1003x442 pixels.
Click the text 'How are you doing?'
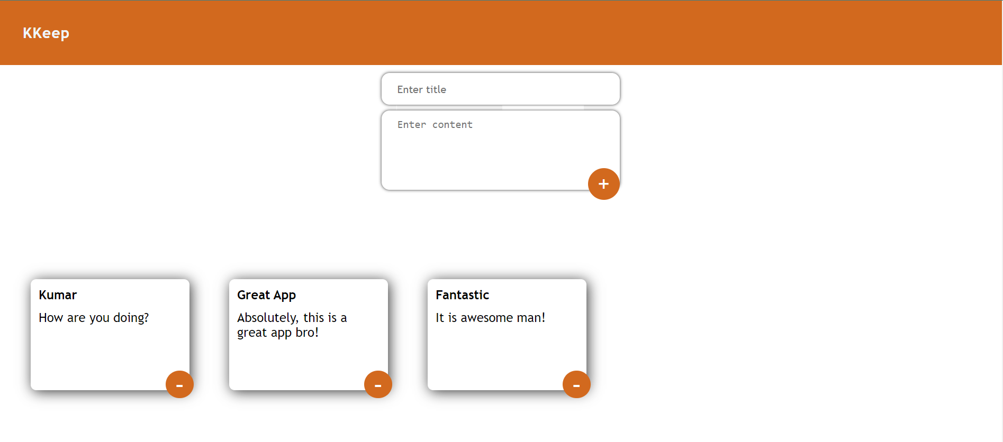coord(94,318)
